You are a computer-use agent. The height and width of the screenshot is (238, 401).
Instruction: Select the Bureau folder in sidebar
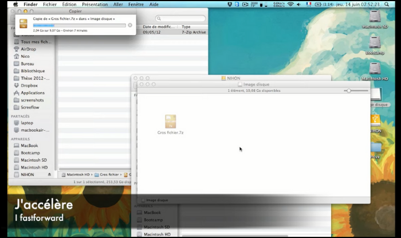[x=27, y=64]
